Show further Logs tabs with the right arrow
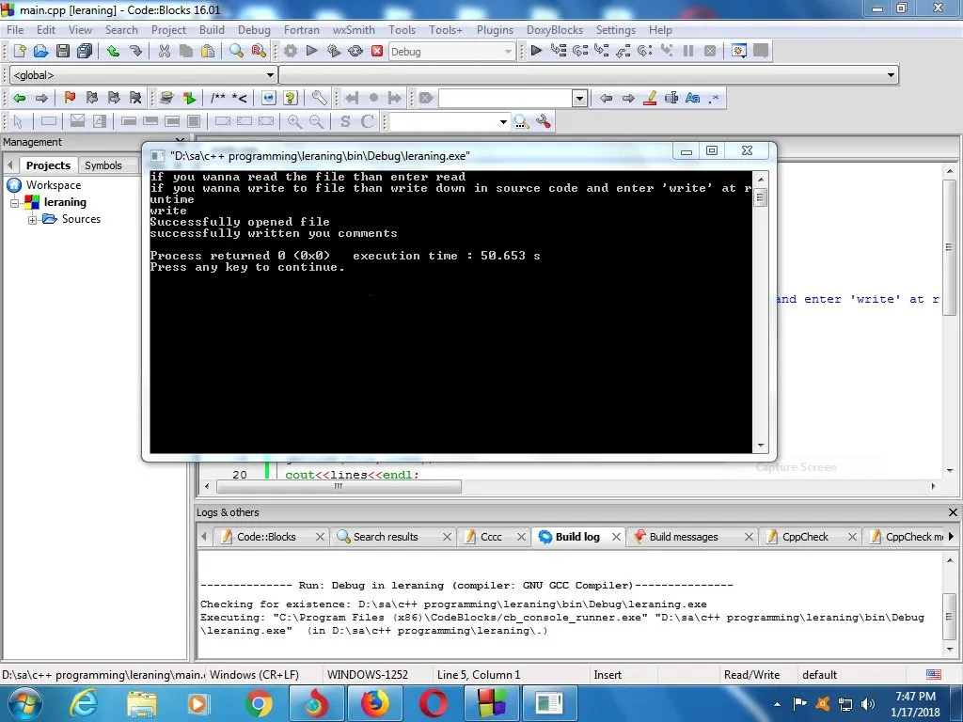The height and width of the screenshot is (722, 963). (x=952, y=536)
